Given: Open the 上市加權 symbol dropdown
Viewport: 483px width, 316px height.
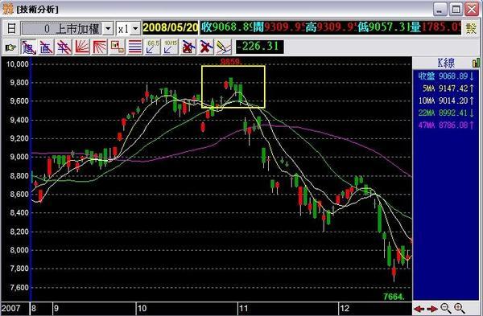Looking at the screenshot, I should coord(108,29).
